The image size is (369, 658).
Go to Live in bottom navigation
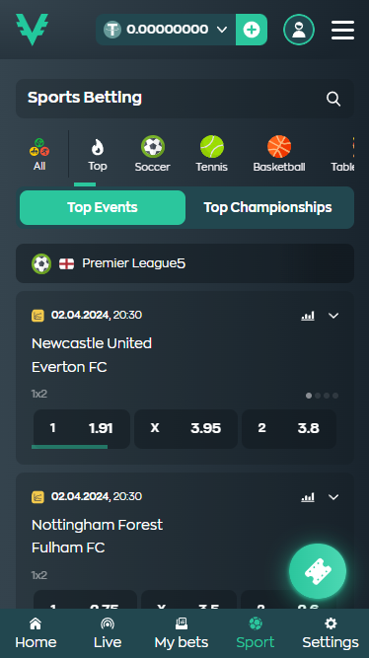point(108,633)
